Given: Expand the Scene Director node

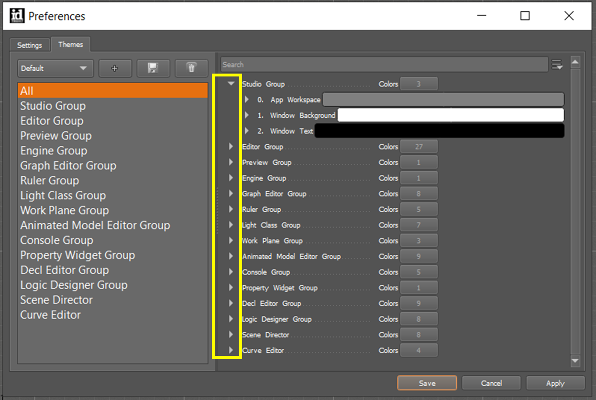Looking at the screenshot, I should point(231,335).
